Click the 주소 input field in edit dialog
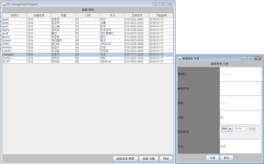Image resolution: width=264 pixels, height=164 pixels. pyautogui.click(x=241, y=146)
